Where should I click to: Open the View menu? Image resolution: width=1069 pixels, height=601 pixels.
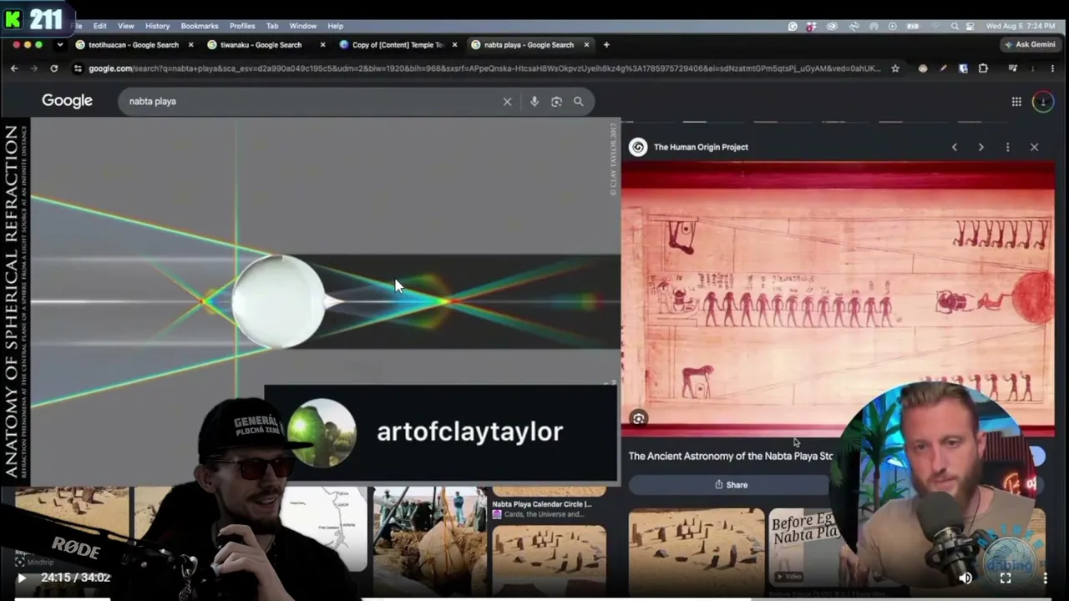pyautogui.click(x=126, y=26)
